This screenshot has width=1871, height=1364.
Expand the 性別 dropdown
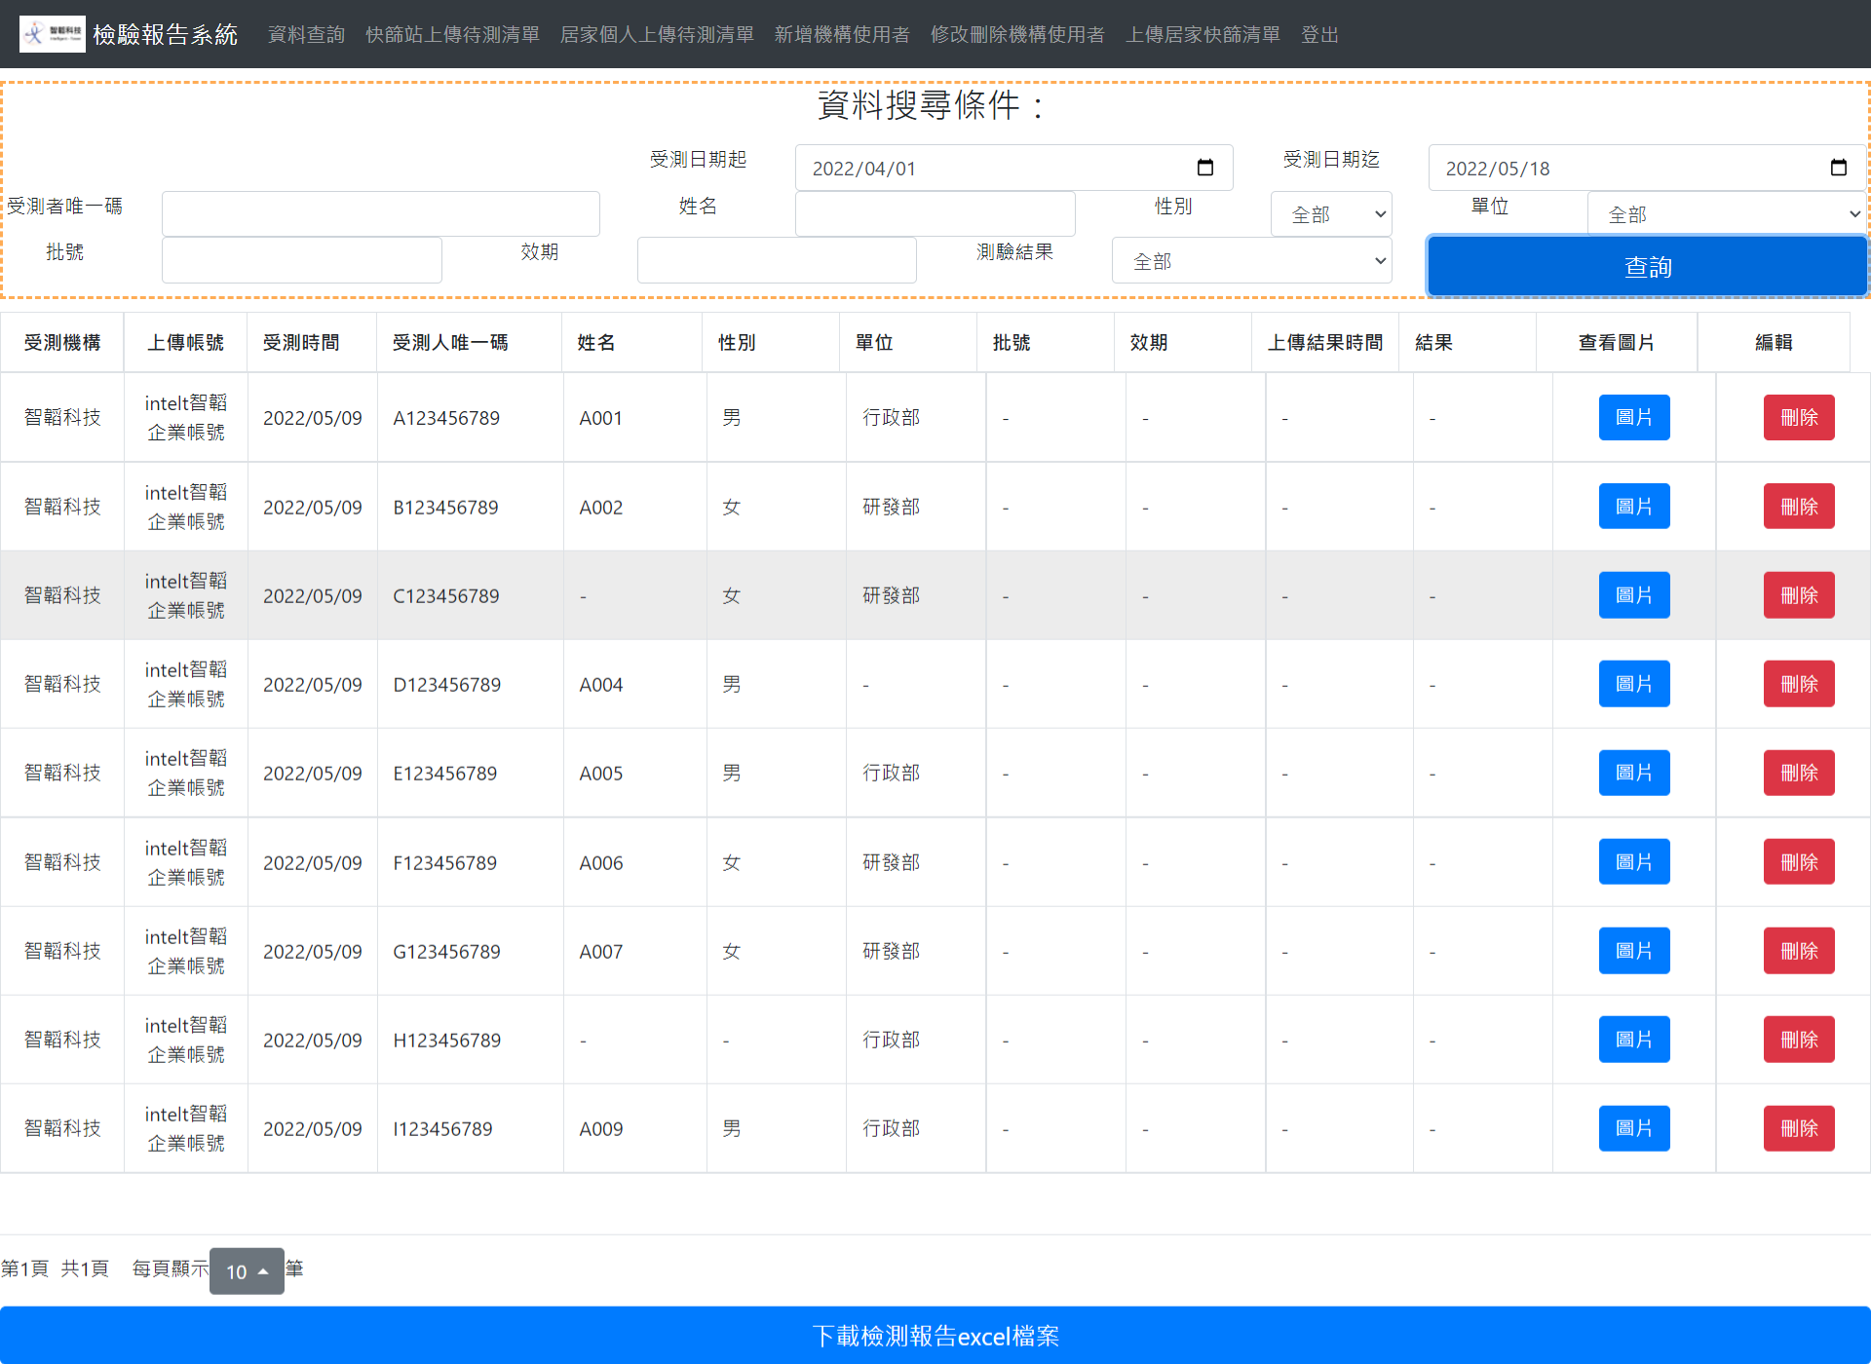coord(1331,214)
